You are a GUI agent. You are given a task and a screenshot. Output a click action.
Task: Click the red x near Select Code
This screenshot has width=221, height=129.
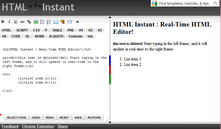coord(1,115)
